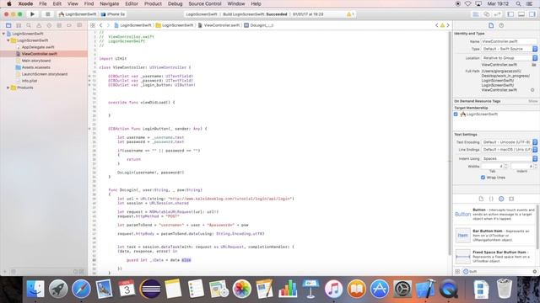Collapse the LoginScreenSwift project root
This screenshot has height=303, width=540.
pyautogui.click(x=3, y=34)
